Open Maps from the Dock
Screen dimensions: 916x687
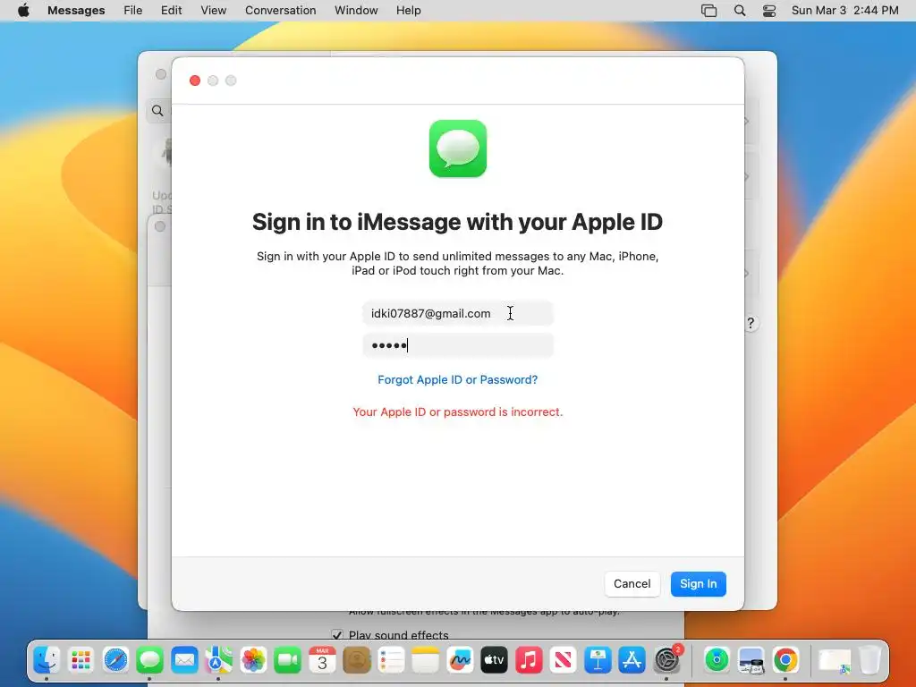[218, 660]
